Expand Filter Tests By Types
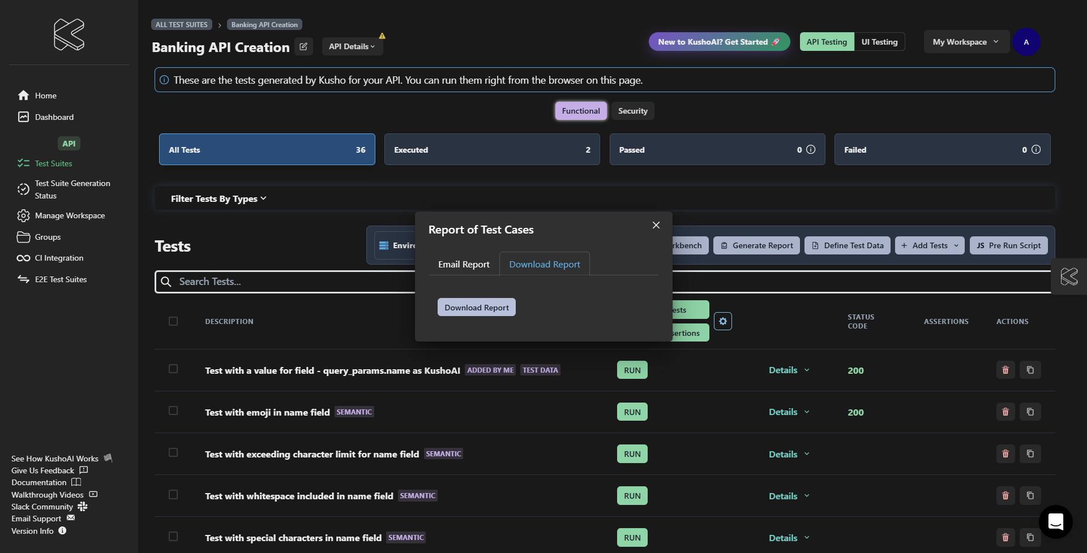The width and height of the screenshot is (1087, 553). coord(219,198)
